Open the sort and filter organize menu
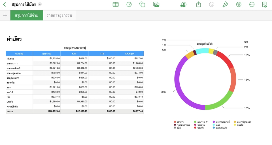 point(239,5)
